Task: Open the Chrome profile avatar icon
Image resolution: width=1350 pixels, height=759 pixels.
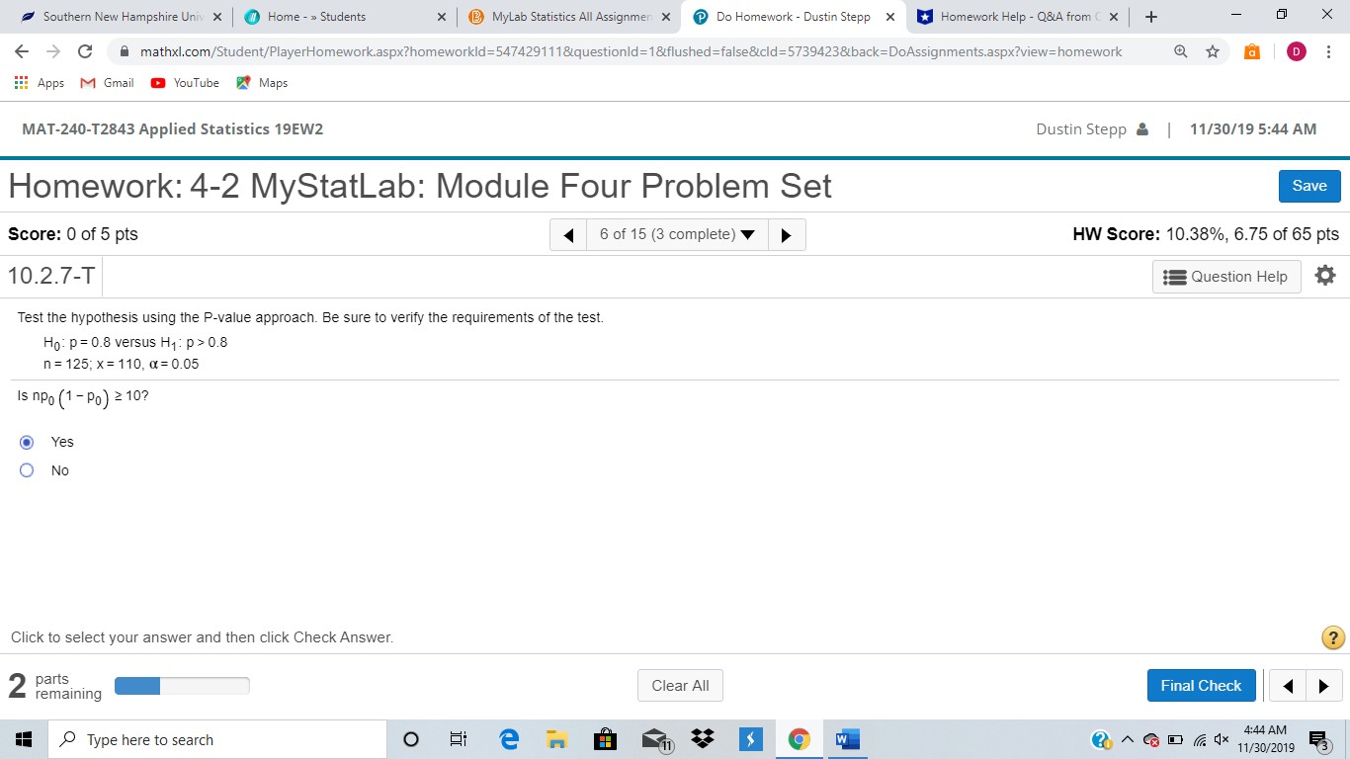Action: point(1296,51)
